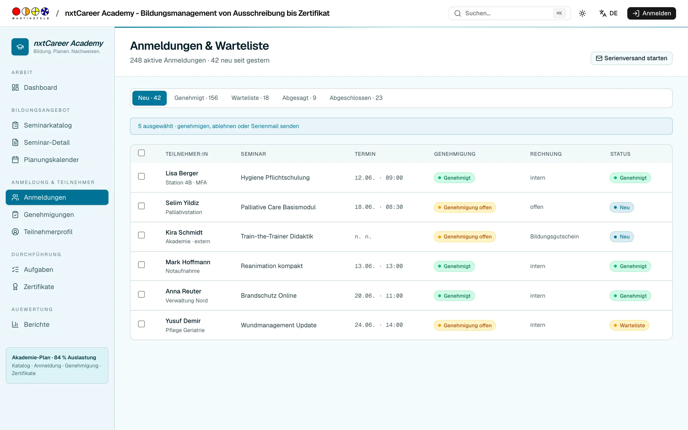Viewport: 688px width, 430px height.
Task: Click the Serienversand starten button
Action: click(631, 58)
